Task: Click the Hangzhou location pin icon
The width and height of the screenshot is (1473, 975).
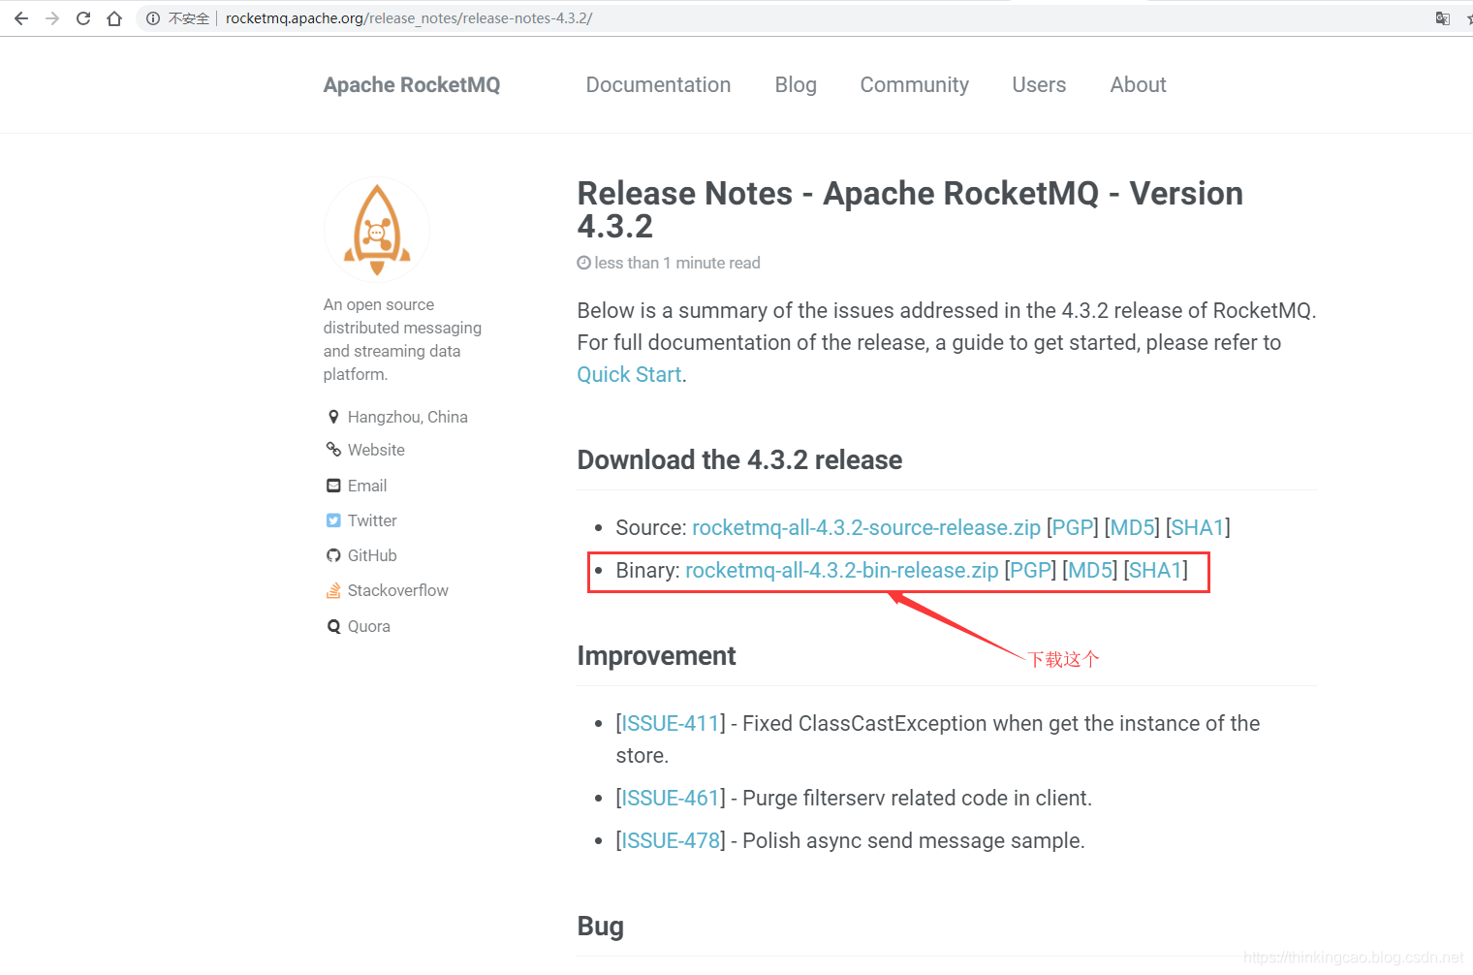Action: [x=333, y=417]
